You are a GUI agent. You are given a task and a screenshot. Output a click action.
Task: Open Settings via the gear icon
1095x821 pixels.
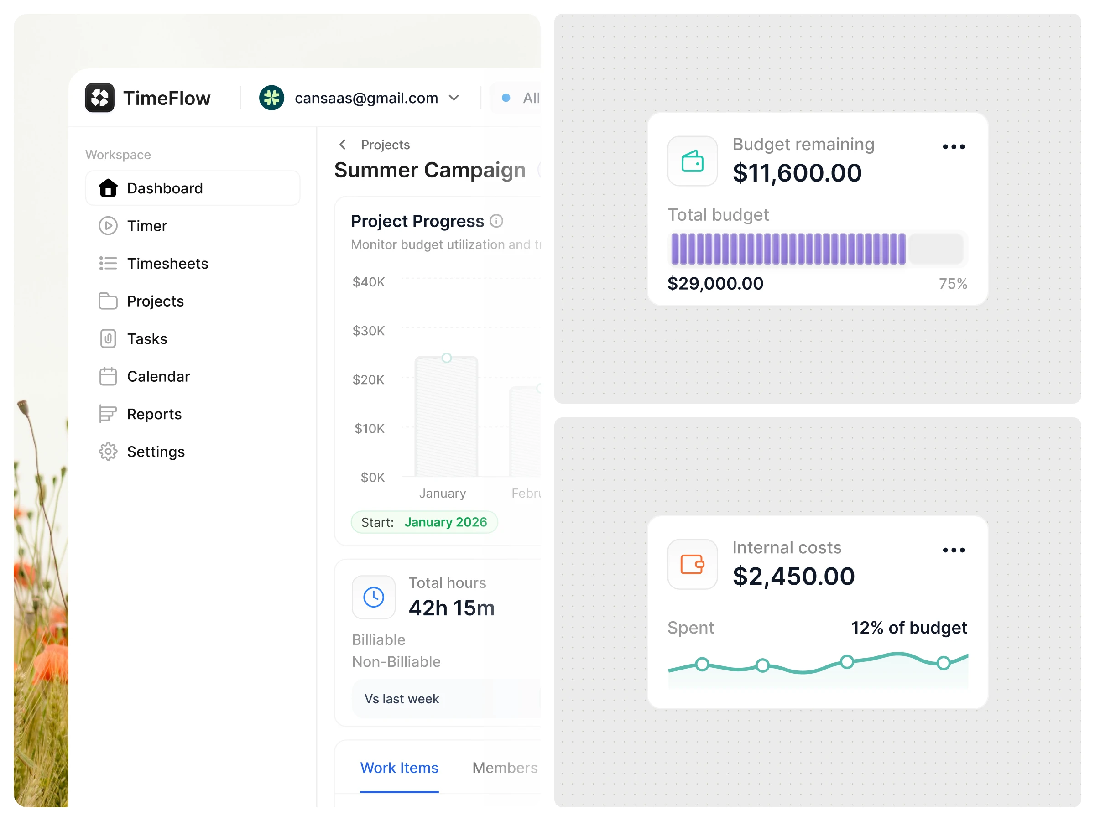click(x=108, y=452)
